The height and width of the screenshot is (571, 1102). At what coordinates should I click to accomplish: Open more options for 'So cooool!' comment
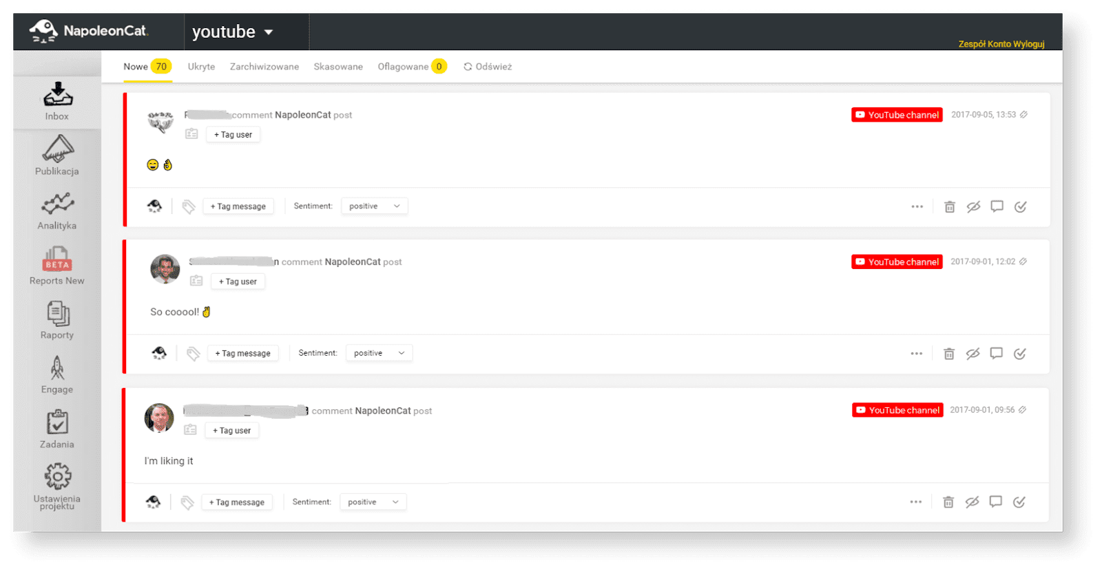[916, 354]
